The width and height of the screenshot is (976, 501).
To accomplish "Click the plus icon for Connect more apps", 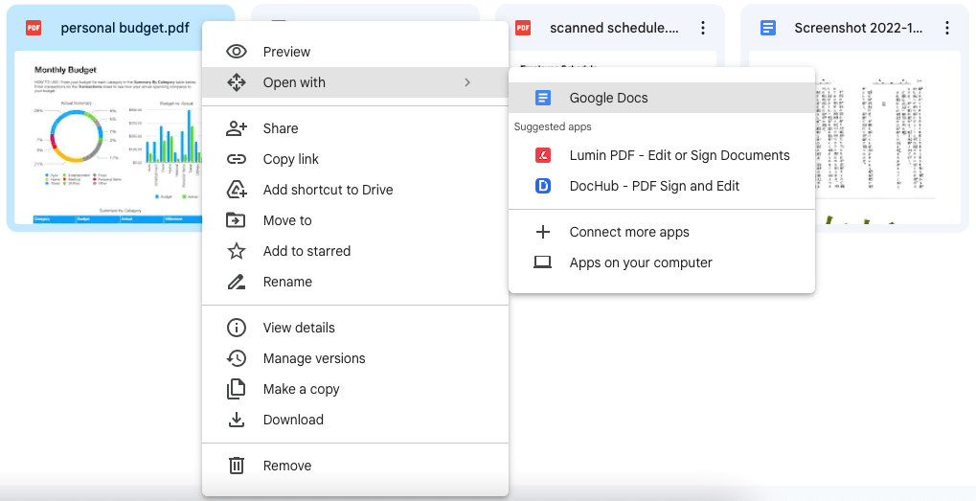I will (543, 232).
